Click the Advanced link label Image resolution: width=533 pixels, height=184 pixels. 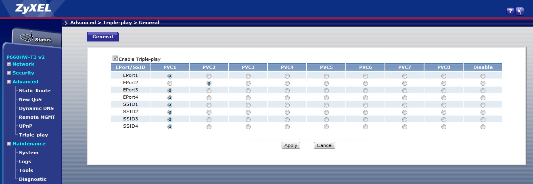pos(25,82)
